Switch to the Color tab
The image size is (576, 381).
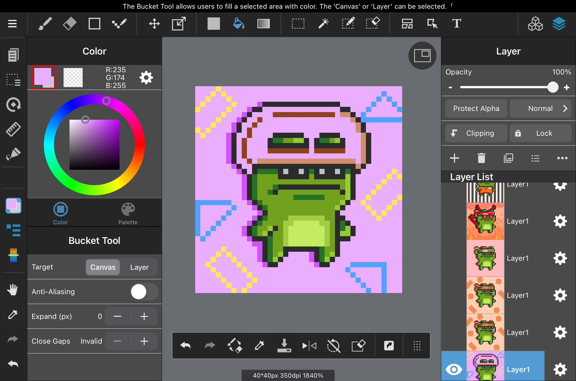(60, 213)
